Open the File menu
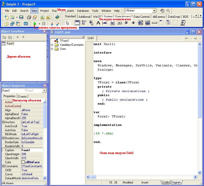 pos(7,11)
